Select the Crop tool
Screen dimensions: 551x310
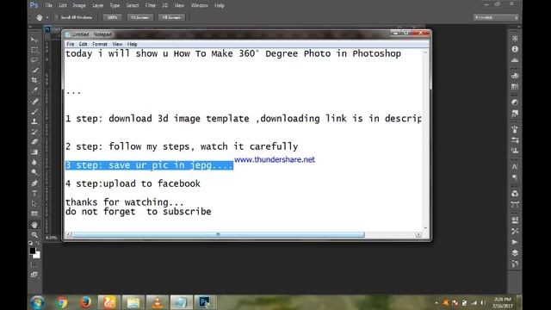[x=34, y=80]
